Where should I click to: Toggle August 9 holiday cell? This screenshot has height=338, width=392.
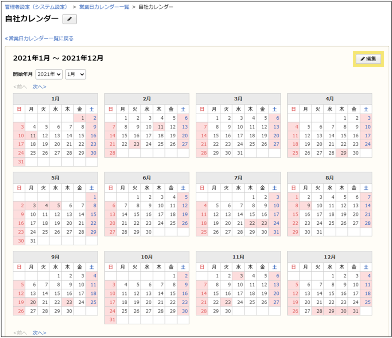pyautogui.click(x=306, y=206)
